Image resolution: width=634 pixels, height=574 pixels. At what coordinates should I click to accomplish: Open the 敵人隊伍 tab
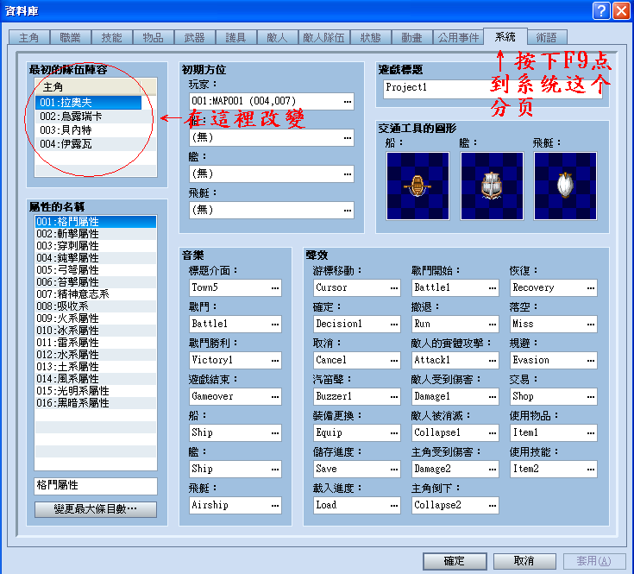[323, 38]
